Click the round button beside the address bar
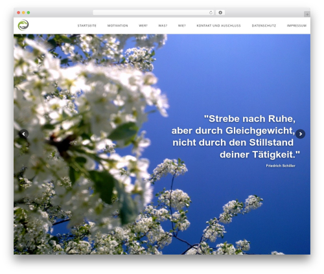Screen dimensions: 324x274 [220, 12]
